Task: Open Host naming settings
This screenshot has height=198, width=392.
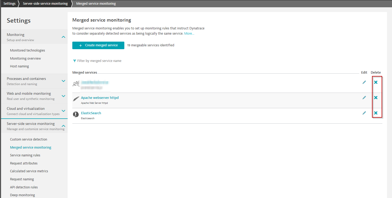Action: click(x=20, y=66)
